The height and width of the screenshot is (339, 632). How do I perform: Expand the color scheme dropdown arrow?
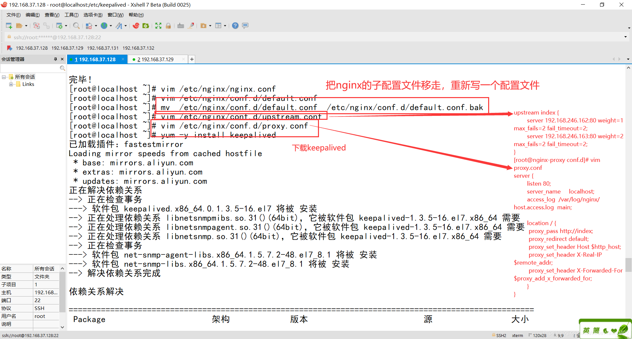pyautogui.click(x=96, y=26)
